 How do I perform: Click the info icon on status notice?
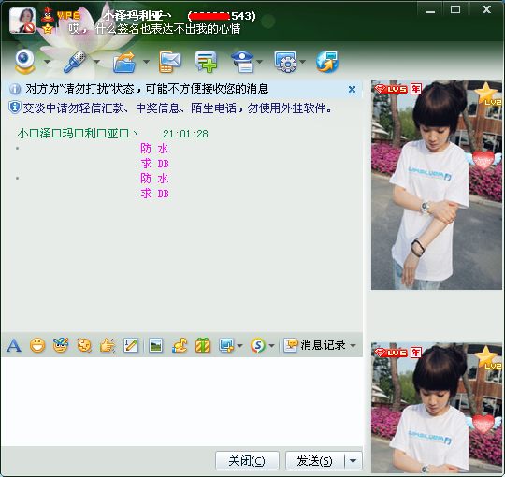pos(14,89)
